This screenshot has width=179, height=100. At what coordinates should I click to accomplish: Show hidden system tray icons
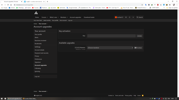(x=150, y=99)
